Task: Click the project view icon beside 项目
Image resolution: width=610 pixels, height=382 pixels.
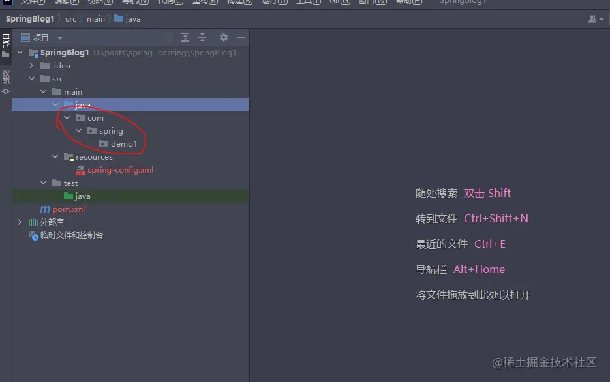Action: (25, 38)
